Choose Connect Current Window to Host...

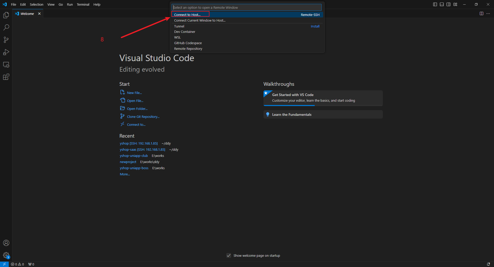tap(247, 20)
